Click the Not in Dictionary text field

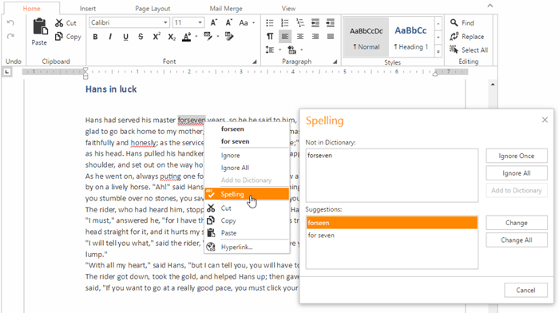click(x=392, y=176)
